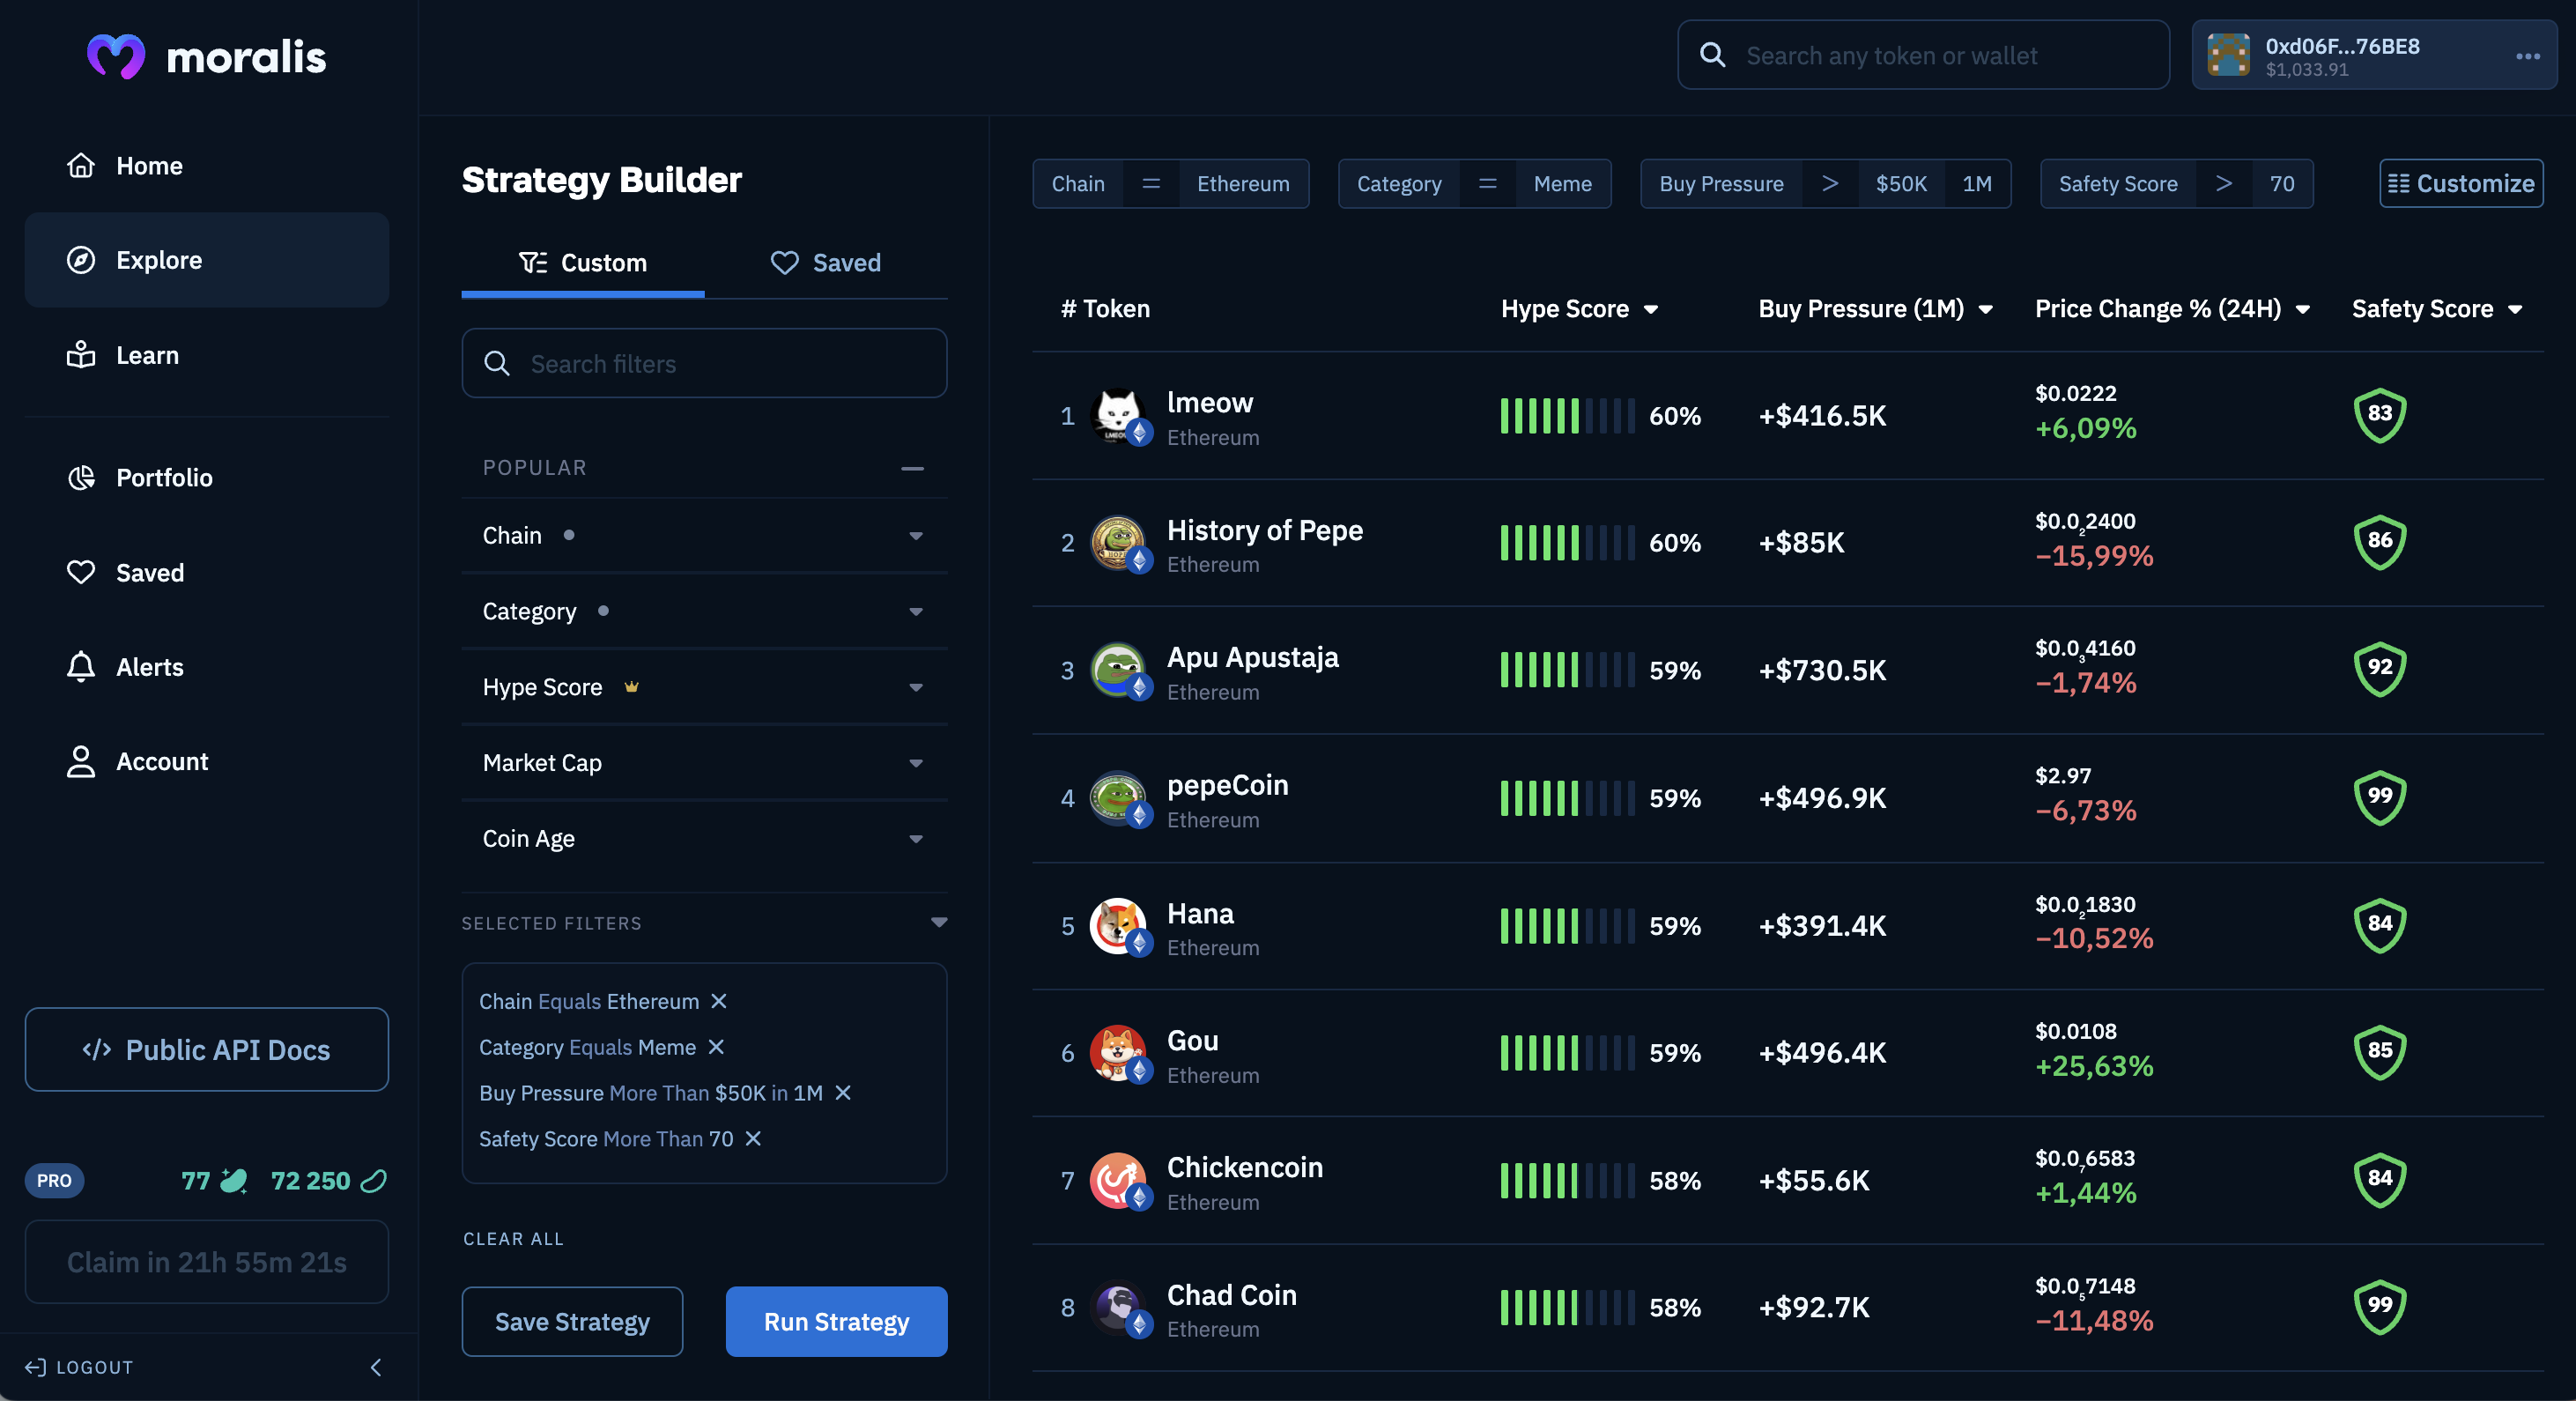
Task: Expand the Coin Age filter
Action: click(x=704, y=839)
